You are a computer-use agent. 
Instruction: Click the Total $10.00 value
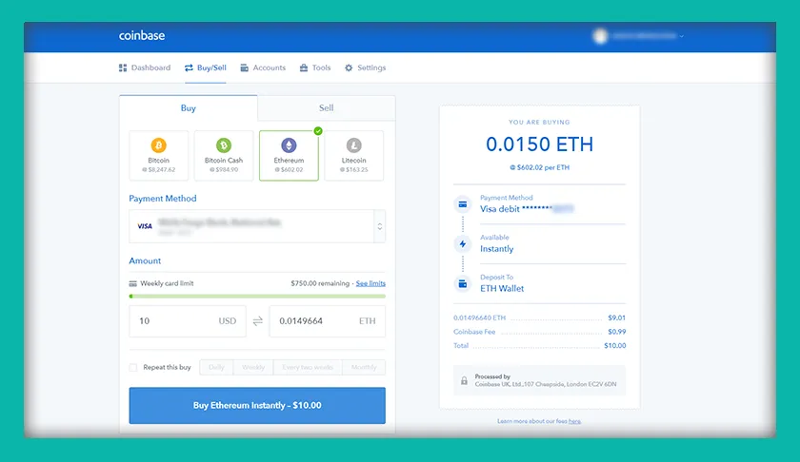pyautogui.click(x=615, y=345)
